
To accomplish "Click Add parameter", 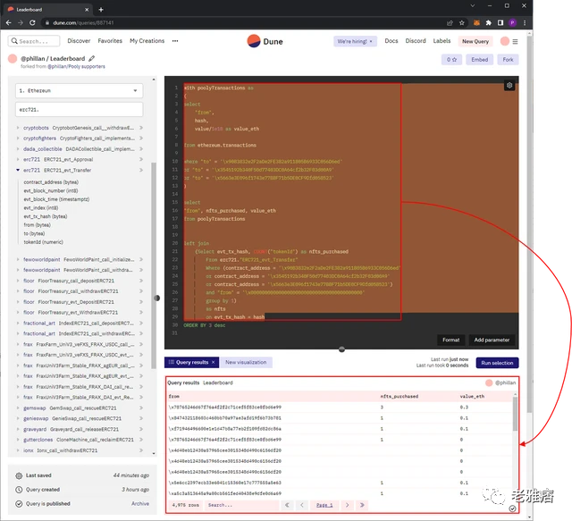I will (492, 340).
